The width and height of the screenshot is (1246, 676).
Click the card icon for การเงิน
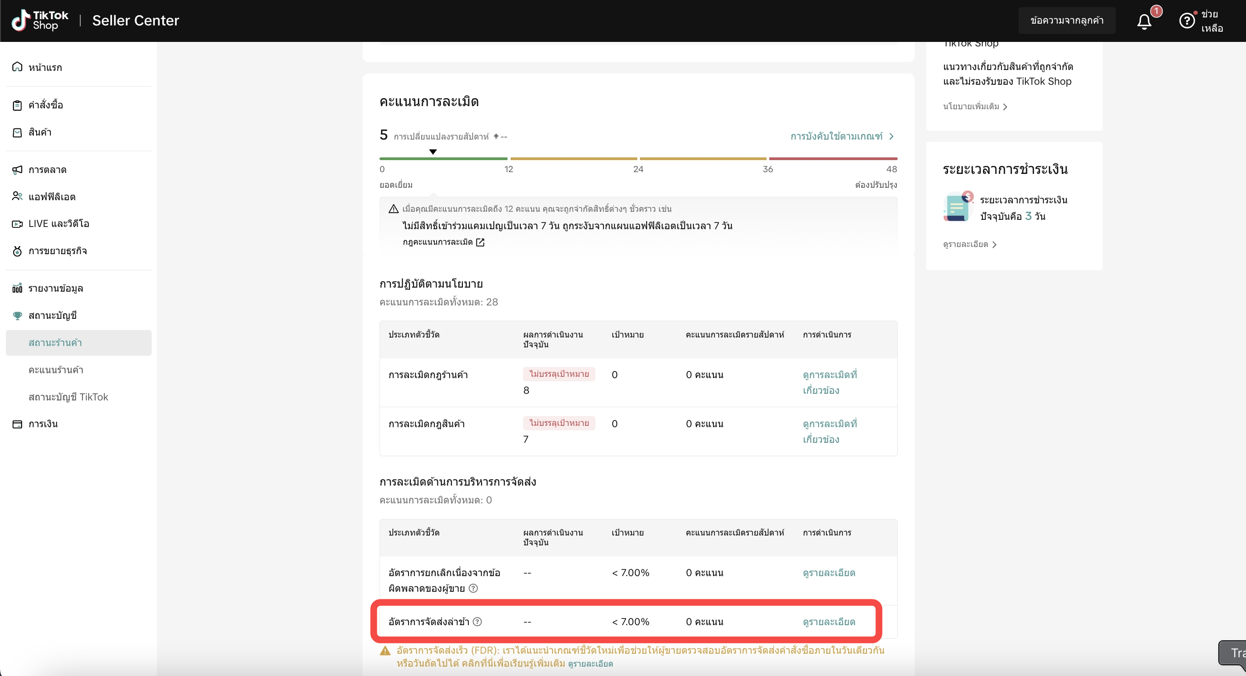point(17,424)
